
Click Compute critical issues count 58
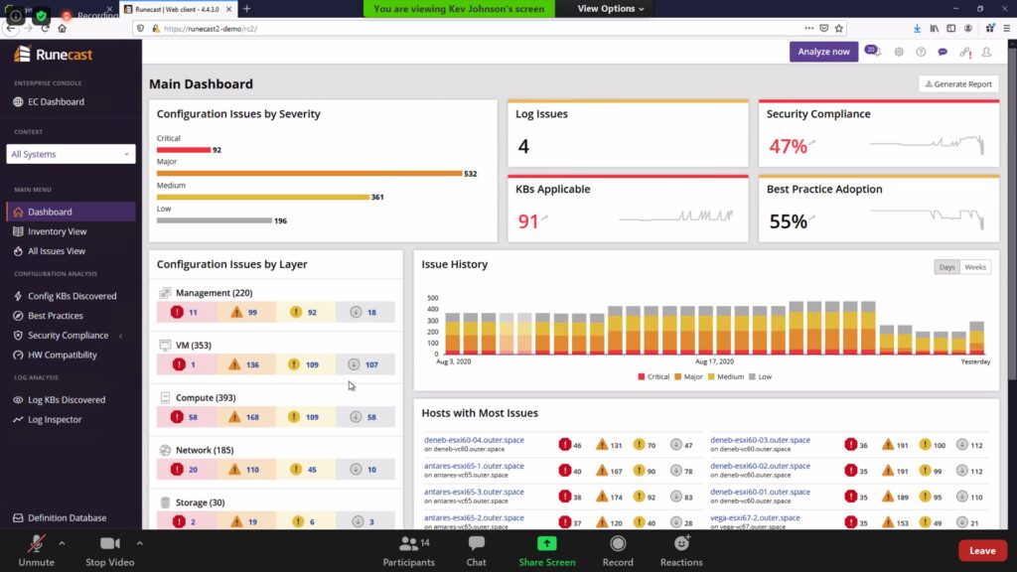(185, 417)
